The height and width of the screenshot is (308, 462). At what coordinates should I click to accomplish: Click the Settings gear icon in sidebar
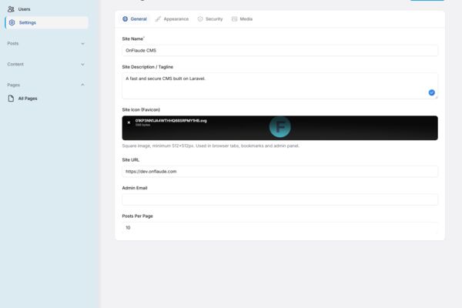(x=12, y=22)
